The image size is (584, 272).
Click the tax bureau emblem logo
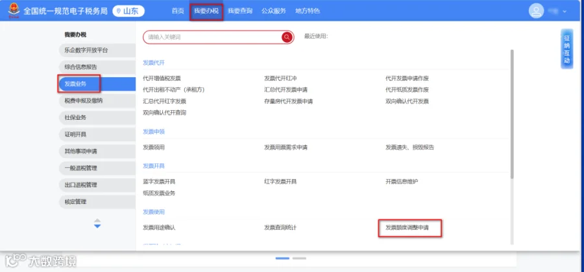[x=14, y=10]
